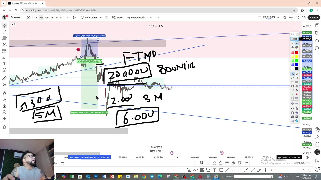Open chart settings gear in top toolbar
Image resolution: width=321 pixels, height=180 pixels.
[x=291, y=18]
